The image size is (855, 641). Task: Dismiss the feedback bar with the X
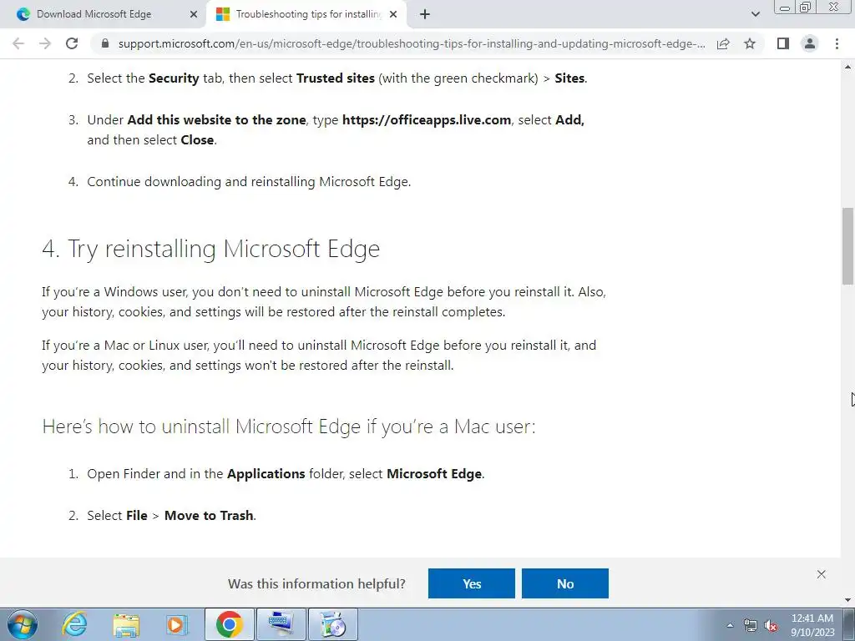point(822,574)
